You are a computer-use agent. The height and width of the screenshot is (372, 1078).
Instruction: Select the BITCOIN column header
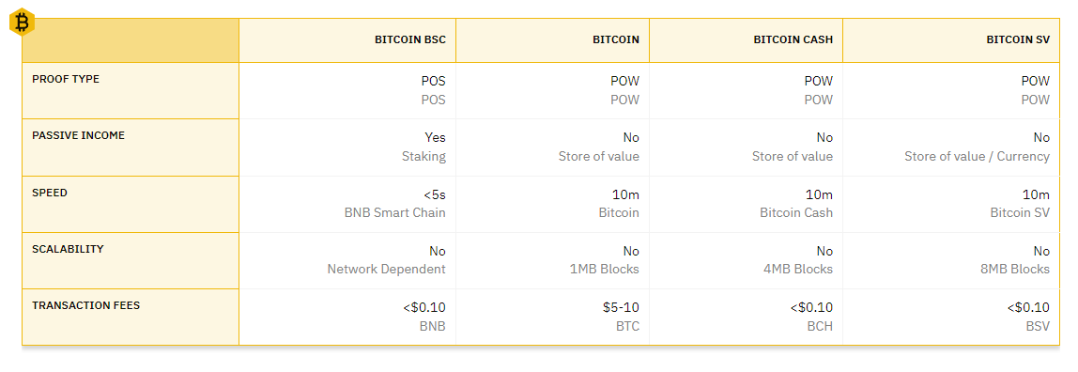pyautogui.click(x=616, y=39)
